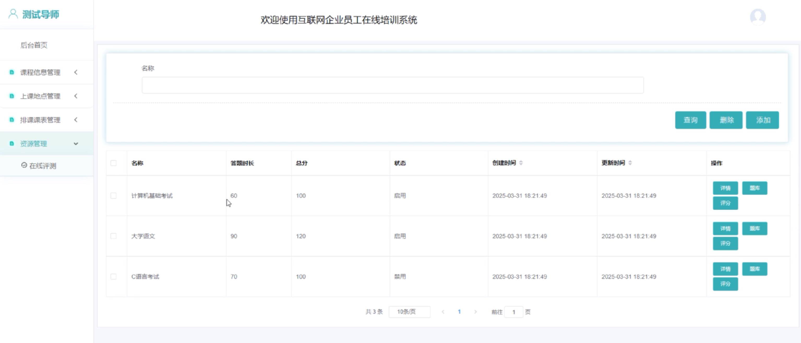Image resolution: width=801 pixels, height=343 pixels.
Task: Click 评分 for the 计算机基础考试 row
Action: pyautogui.click(x=725, y=203)
